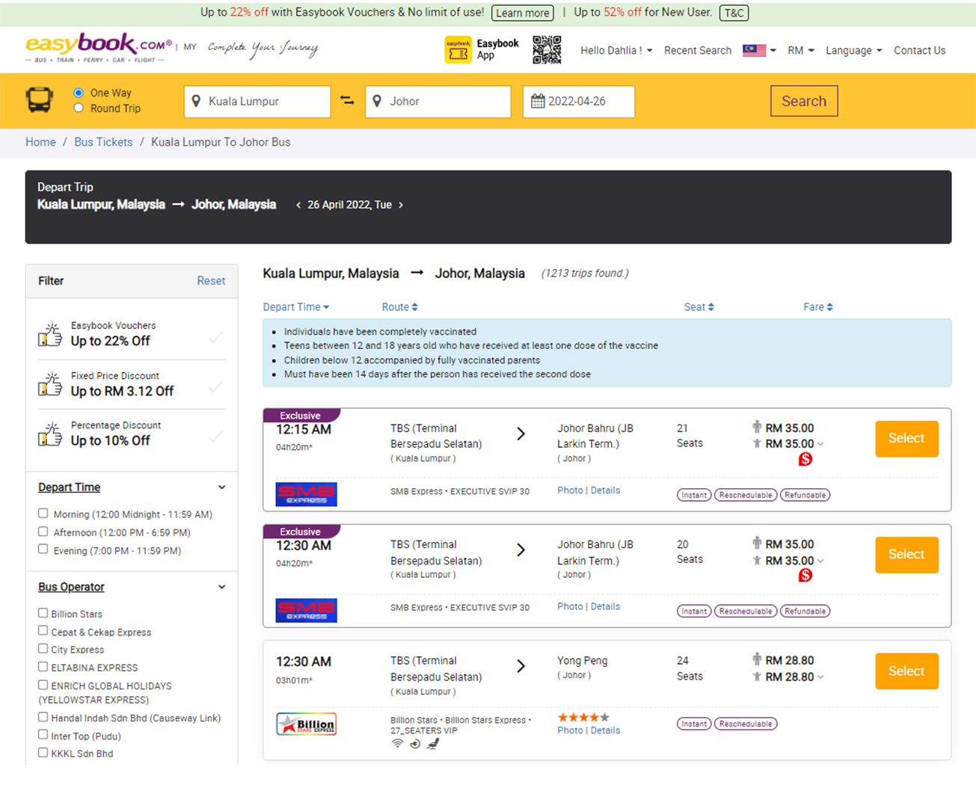Image resolution: width=976 pixels, height=788 pixels.
Task: Click the reclining seat amenity icon
Action: pos(433,744)
